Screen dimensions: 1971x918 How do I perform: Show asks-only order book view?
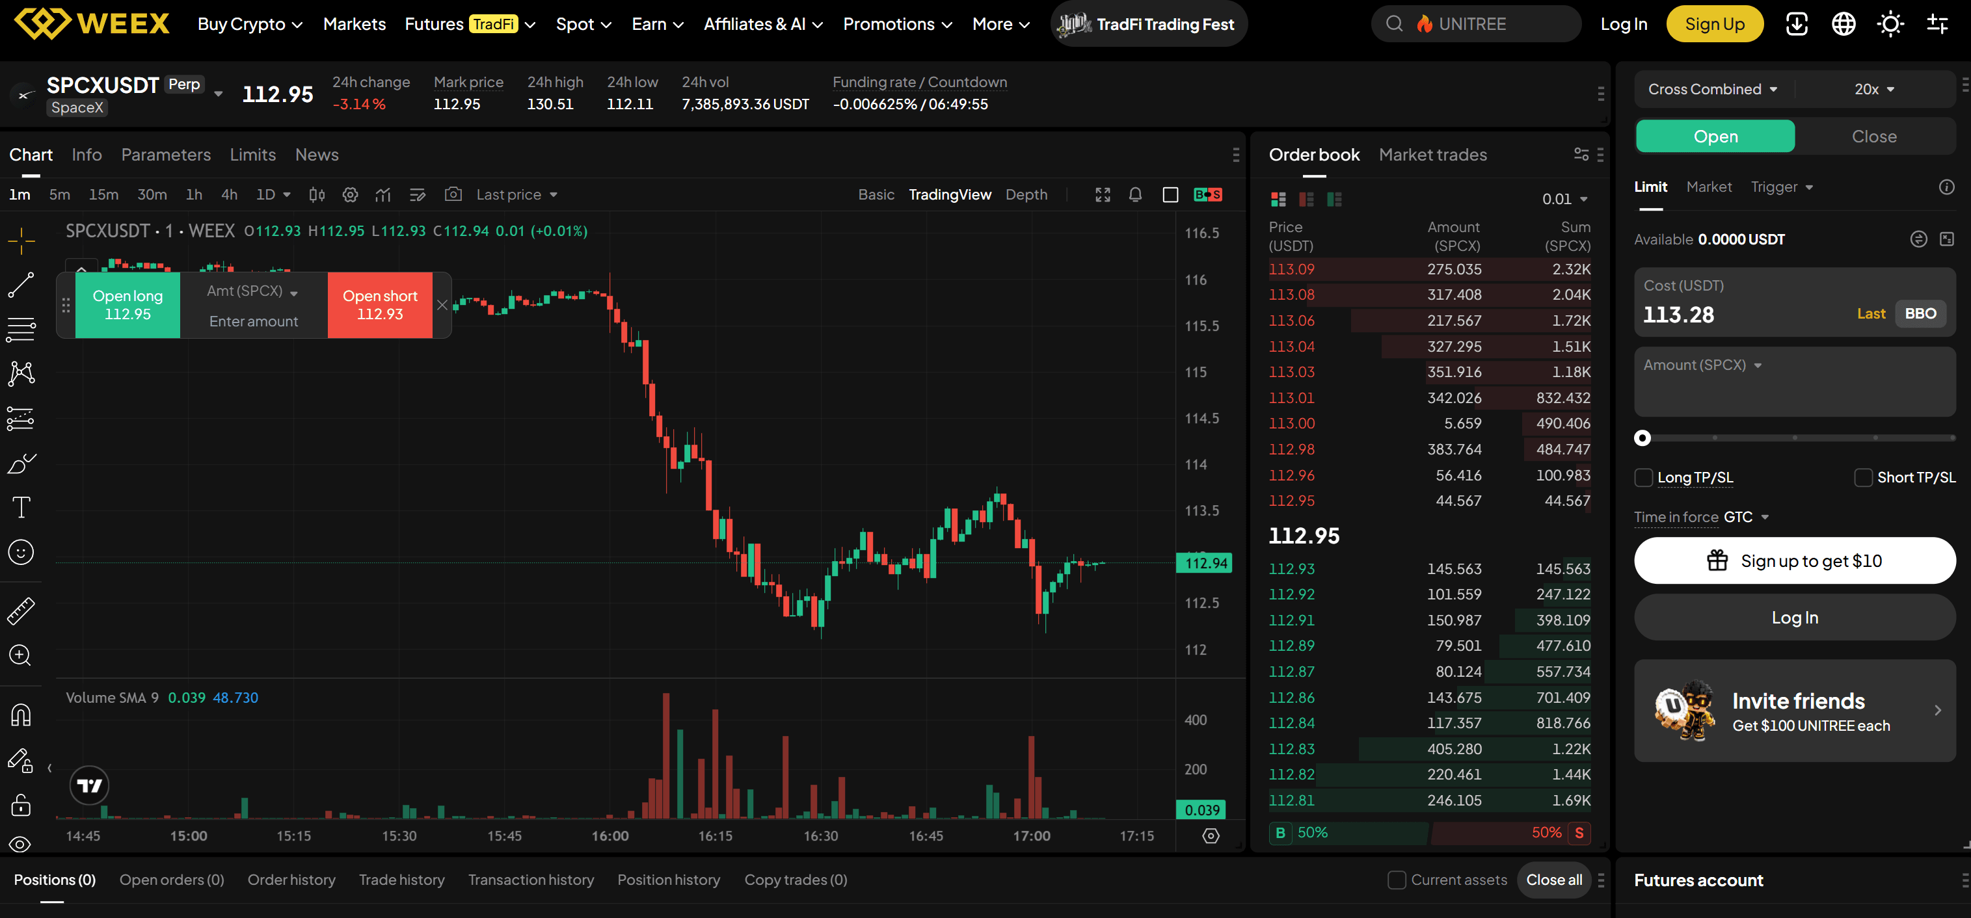click(x=1306, y=199)
